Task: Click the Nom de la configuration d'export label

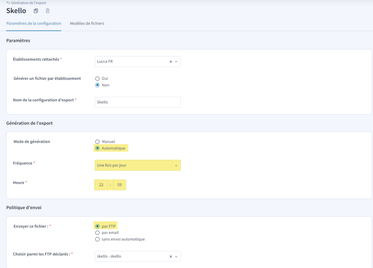Action: [x=43, y=100]
